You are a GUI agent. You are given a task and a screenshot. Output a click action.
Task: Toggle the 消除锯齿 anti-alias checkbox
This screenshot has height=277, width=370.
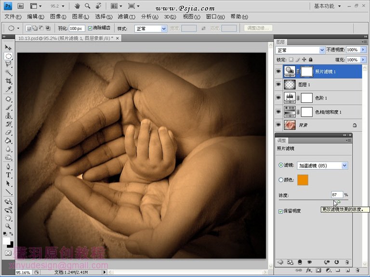click(x=91, y=28)
